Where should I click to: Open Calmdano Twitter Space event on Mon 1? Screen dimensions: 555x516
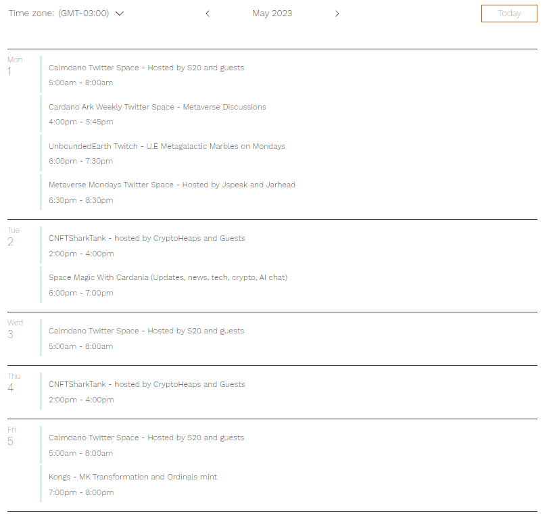click(146, 68)
